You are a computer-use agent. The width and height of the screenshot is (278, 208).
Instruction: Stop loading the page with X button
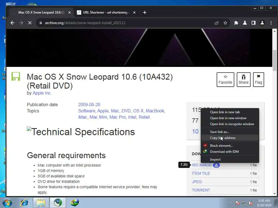pyautogui.click(x=30, y=23)
